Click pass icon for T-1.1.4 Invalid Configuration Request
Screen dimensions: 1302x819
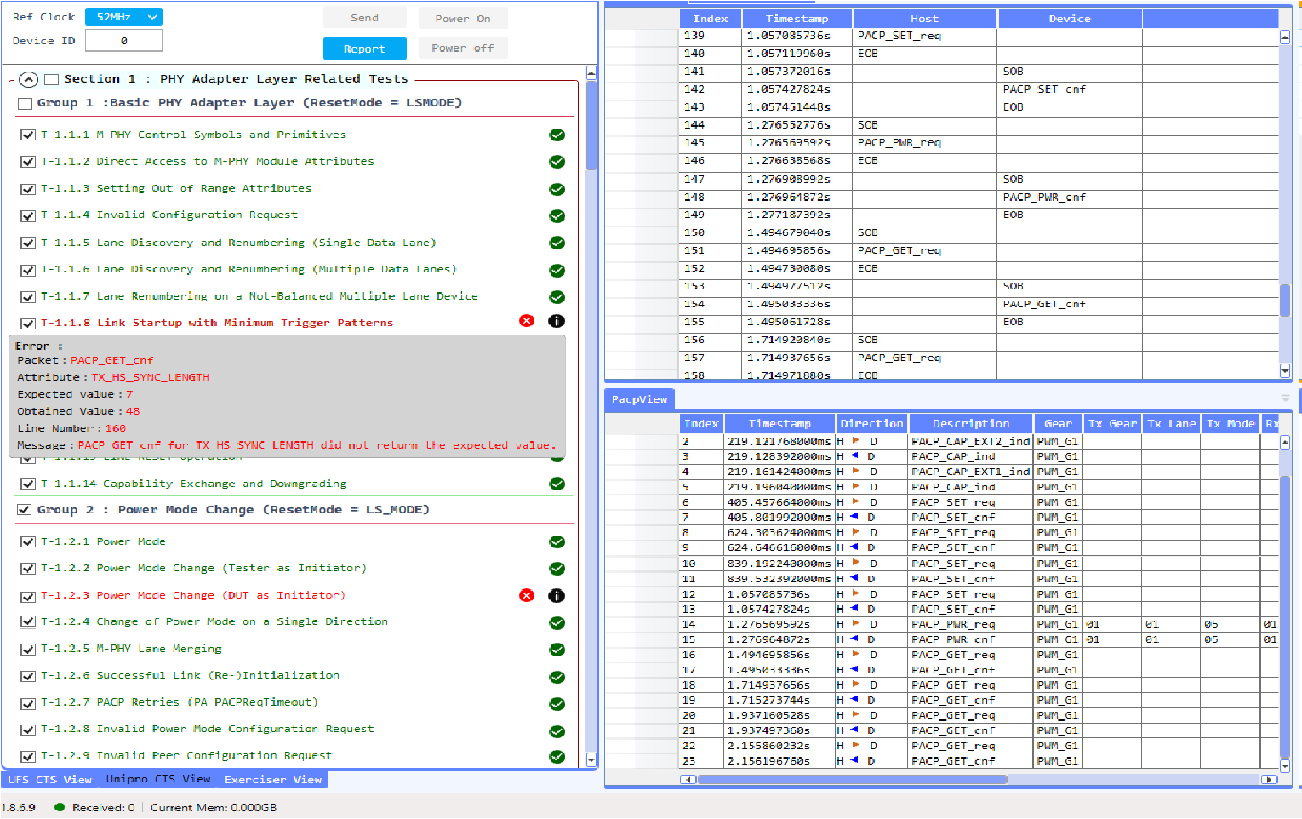(x=557, y=216)
